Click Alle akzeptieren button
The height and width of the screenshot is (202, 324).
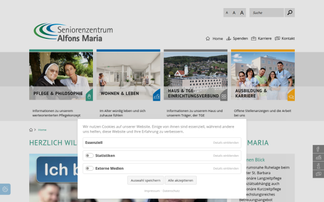pyautogui.click(x=180, y=180)
